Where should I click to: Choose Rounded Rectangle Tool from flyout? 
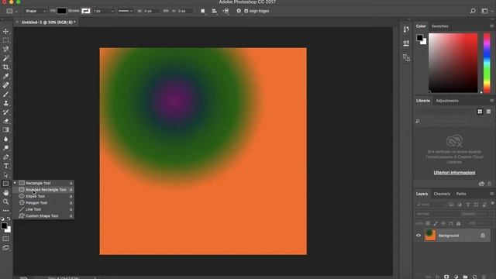(x=43, y=190)
